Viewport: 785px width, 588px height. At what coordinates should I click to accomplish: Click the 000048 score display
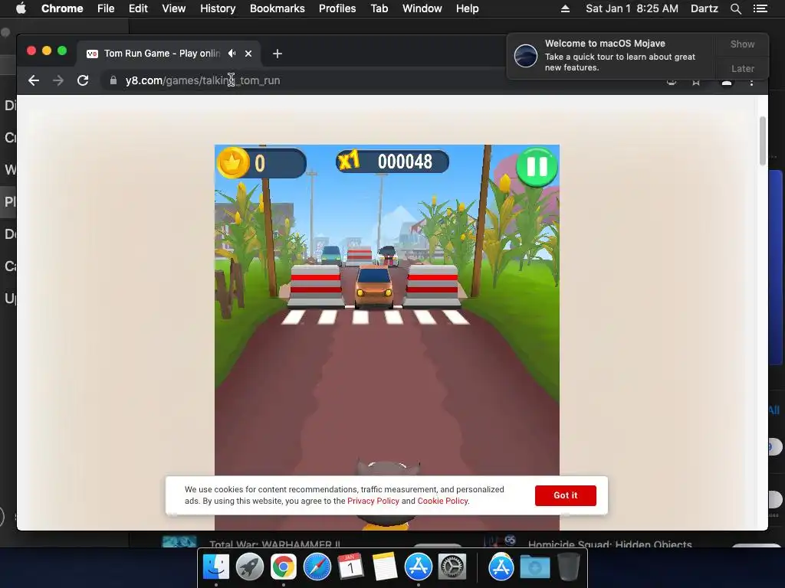point(405,162)
